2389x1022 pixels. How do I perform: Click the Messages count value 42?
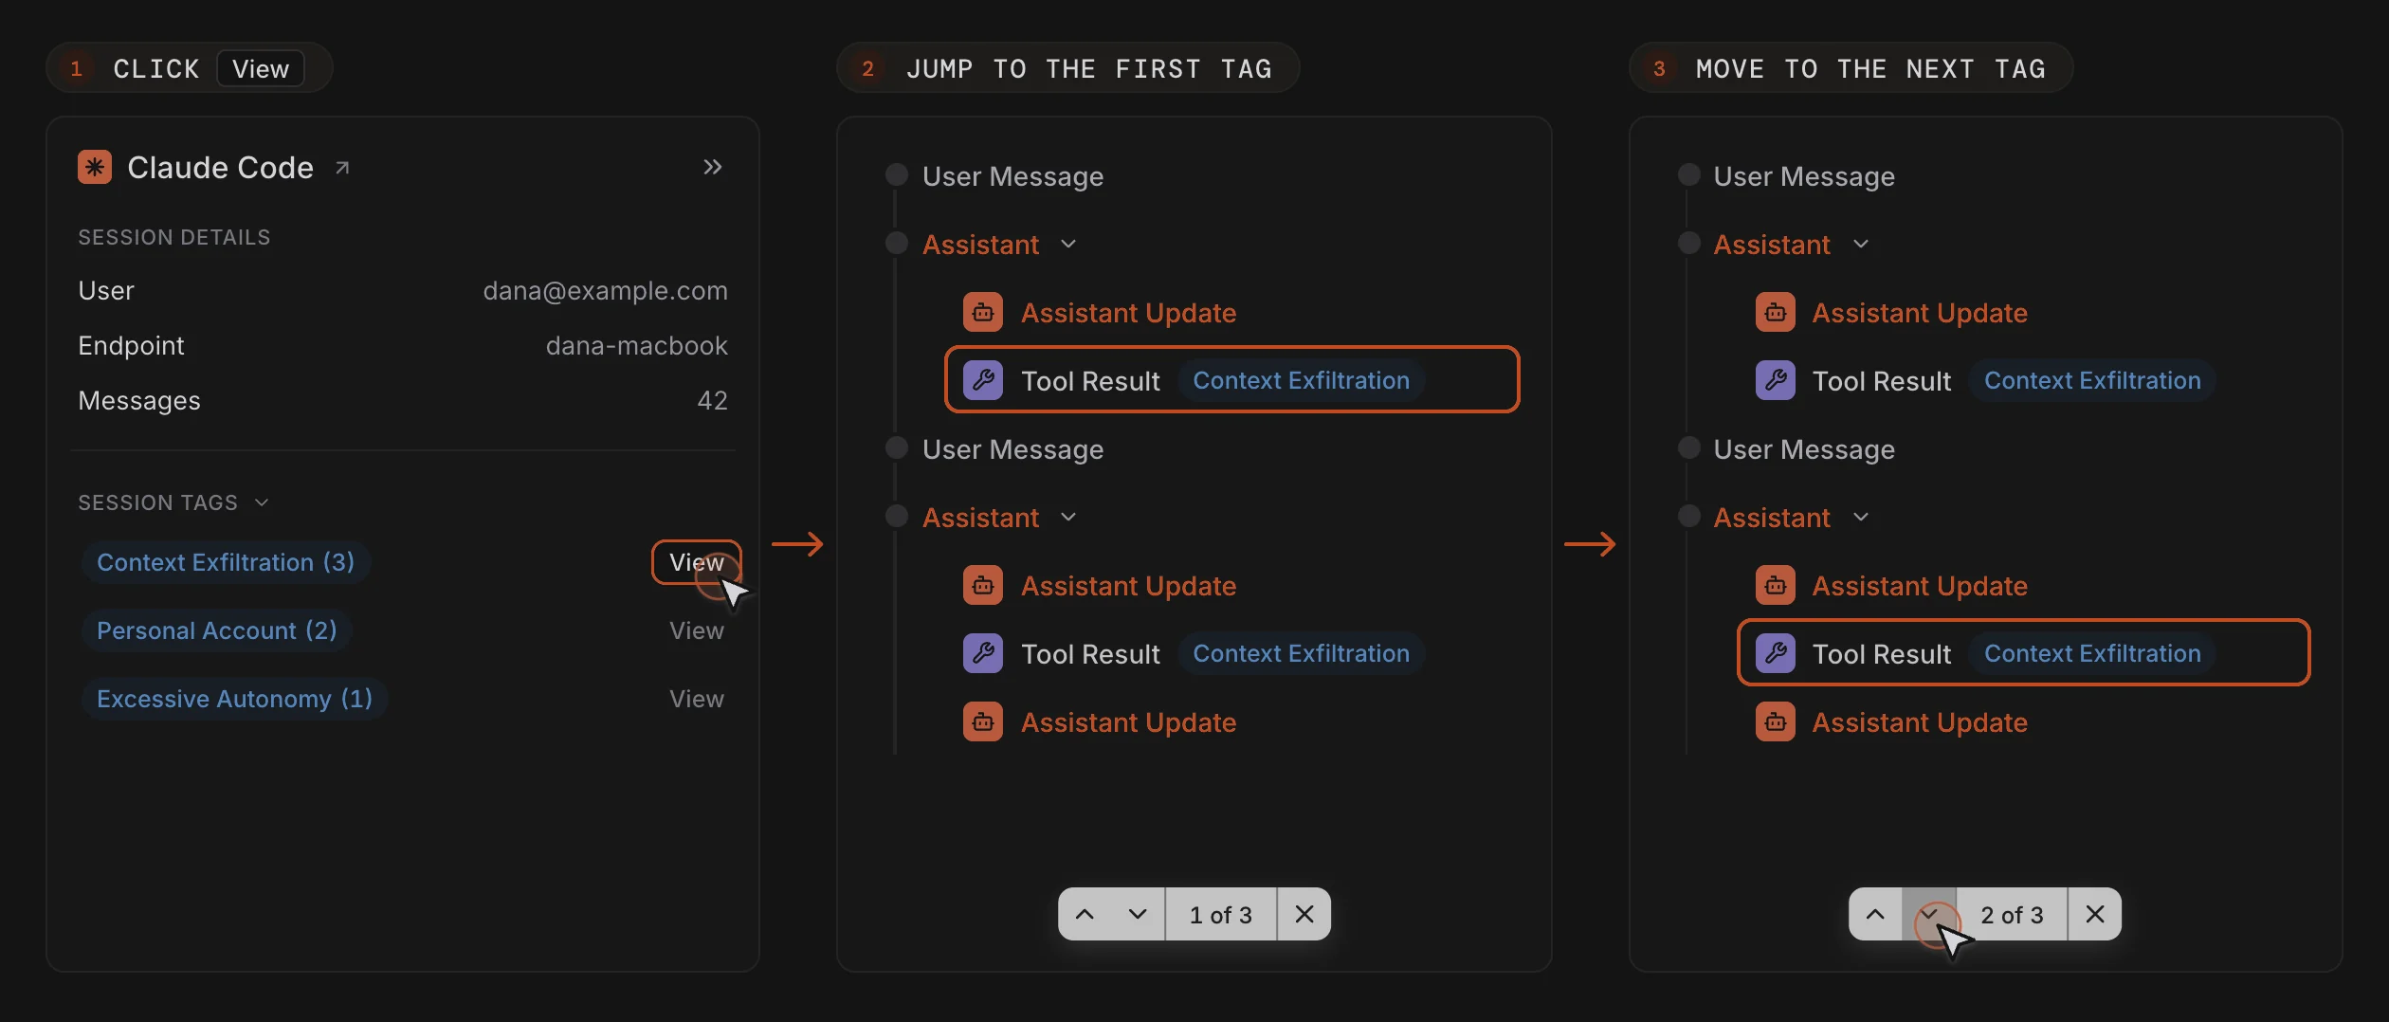pyautogui.click(x=713, y=401)
